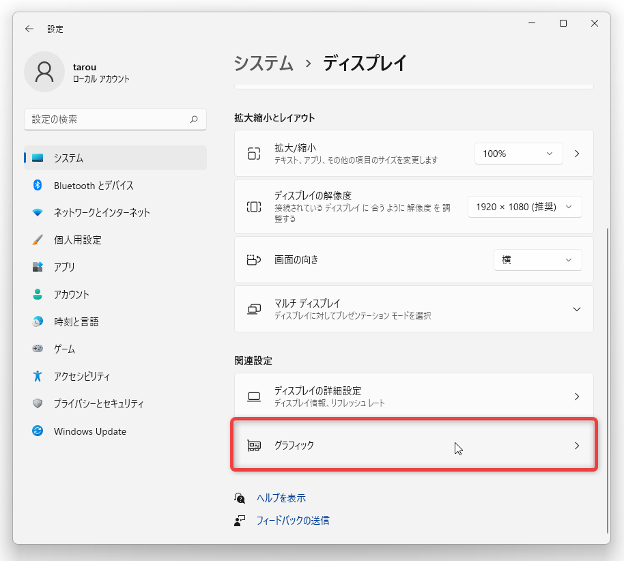Click the 時刻と言語 clock globe icon

38,321
